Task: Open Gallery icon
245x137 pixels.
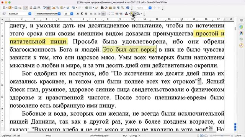Action: 110,8
